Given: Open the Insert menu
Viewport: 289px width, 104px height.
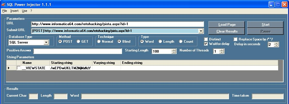Looking at the screenshot, I should 15,11.
